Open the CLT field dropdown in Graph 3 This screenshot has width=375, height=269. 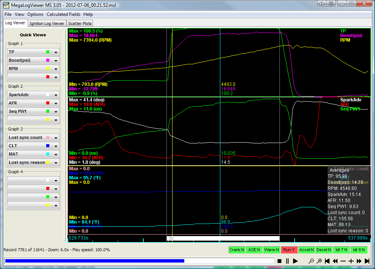(x=56, y=146)
